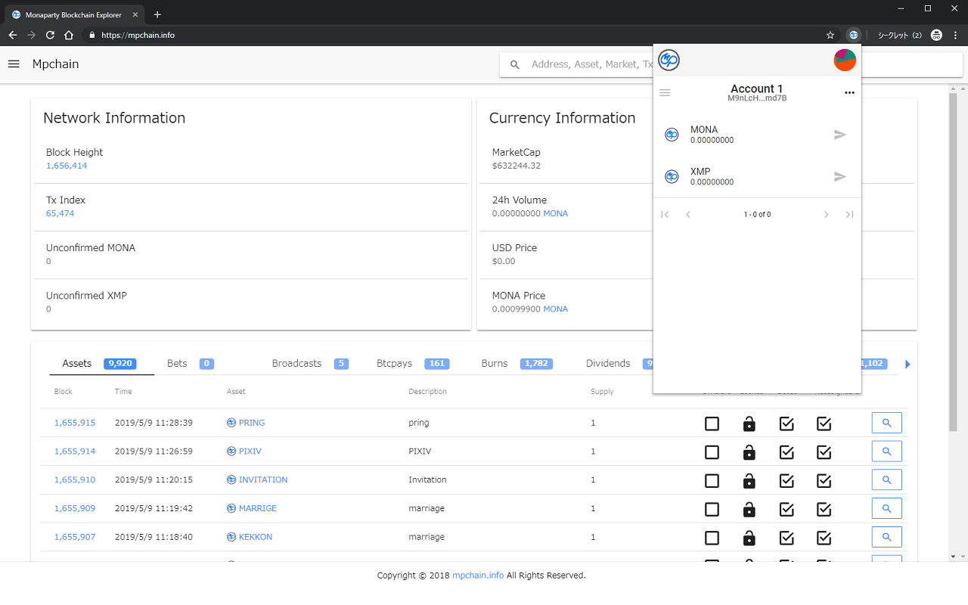968x605 pixels.
Task: Select the XMP currency icon in the wallet
Action: coord(671,176)
